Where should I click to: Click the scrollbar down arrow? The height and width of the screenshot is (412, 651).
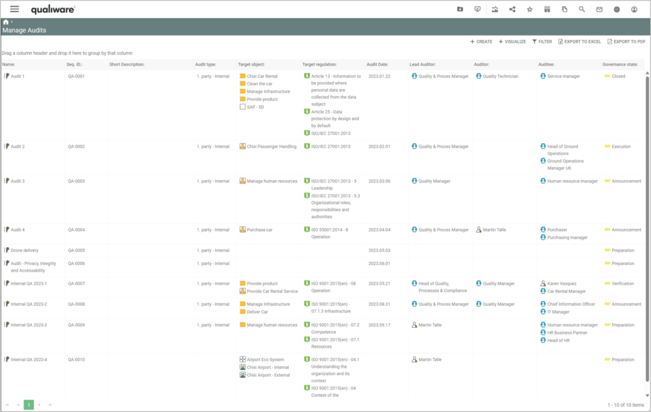pos(647,395)
